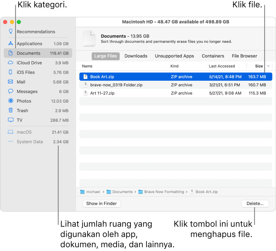The image size is (276, 251).
Task: Select the brave-now_0319 Folder.zip file name
Action: click(116, 85)
